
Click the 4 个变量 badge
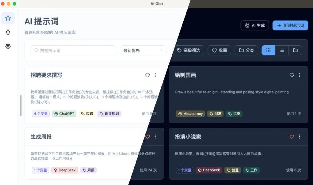tap(41, 114)
